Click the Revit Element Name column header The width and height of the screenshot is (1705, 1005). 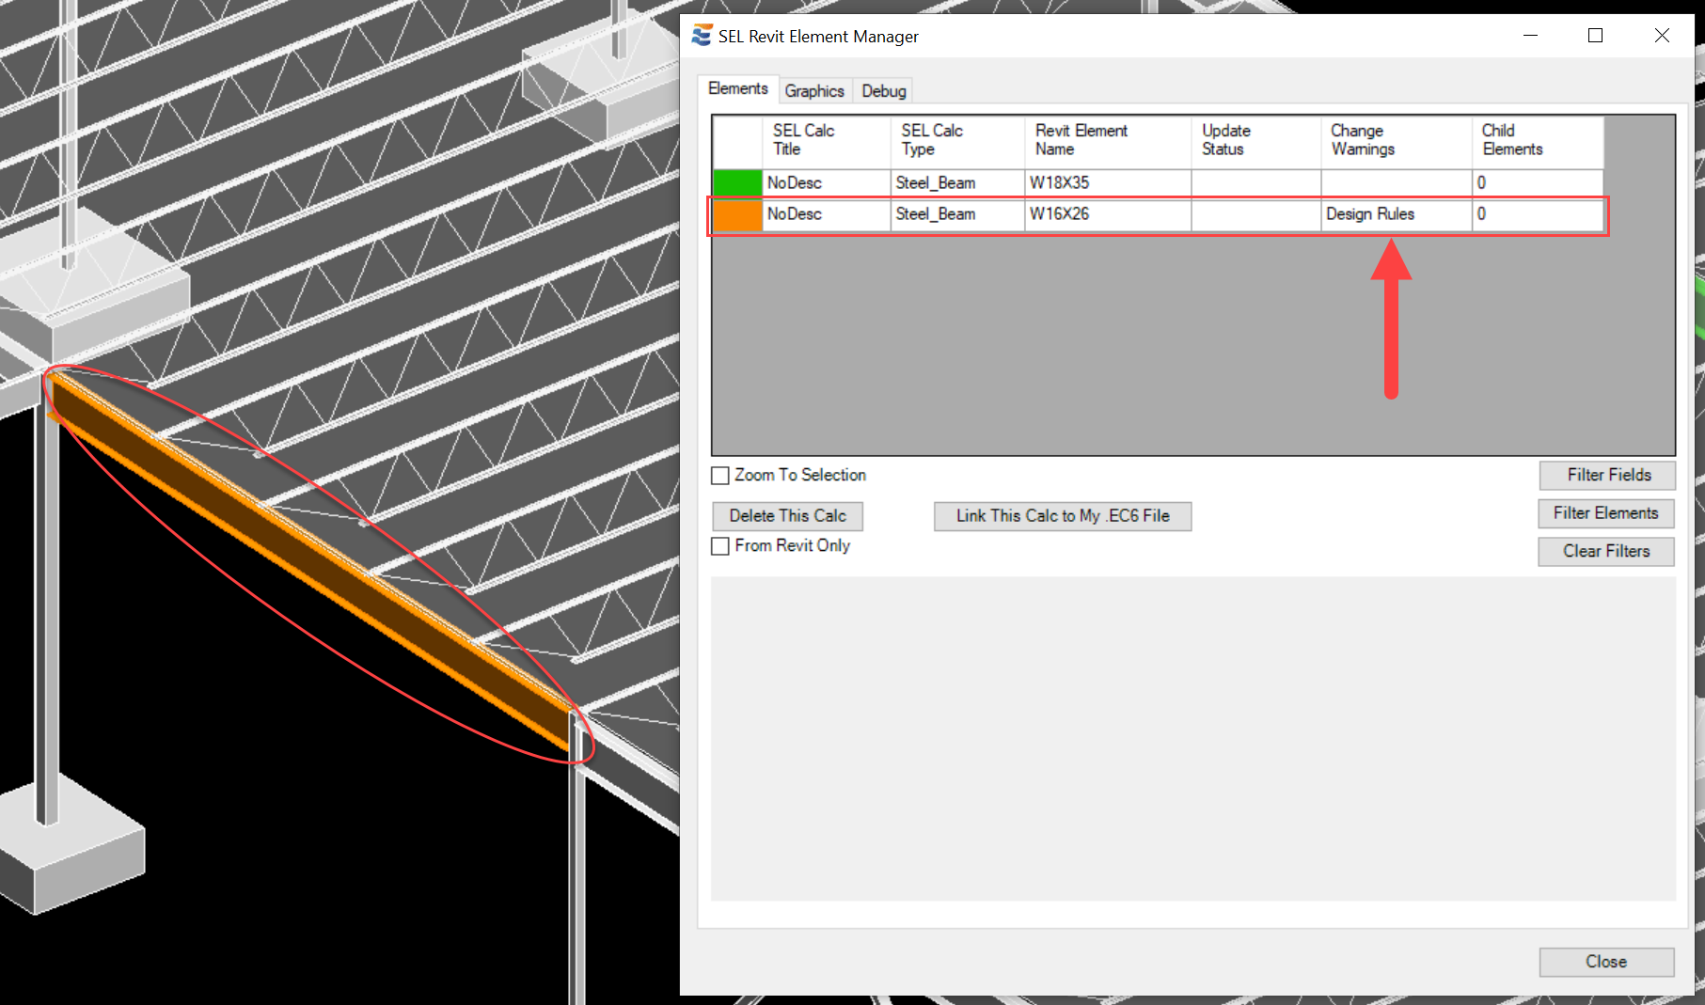[x=1108, y=141]
